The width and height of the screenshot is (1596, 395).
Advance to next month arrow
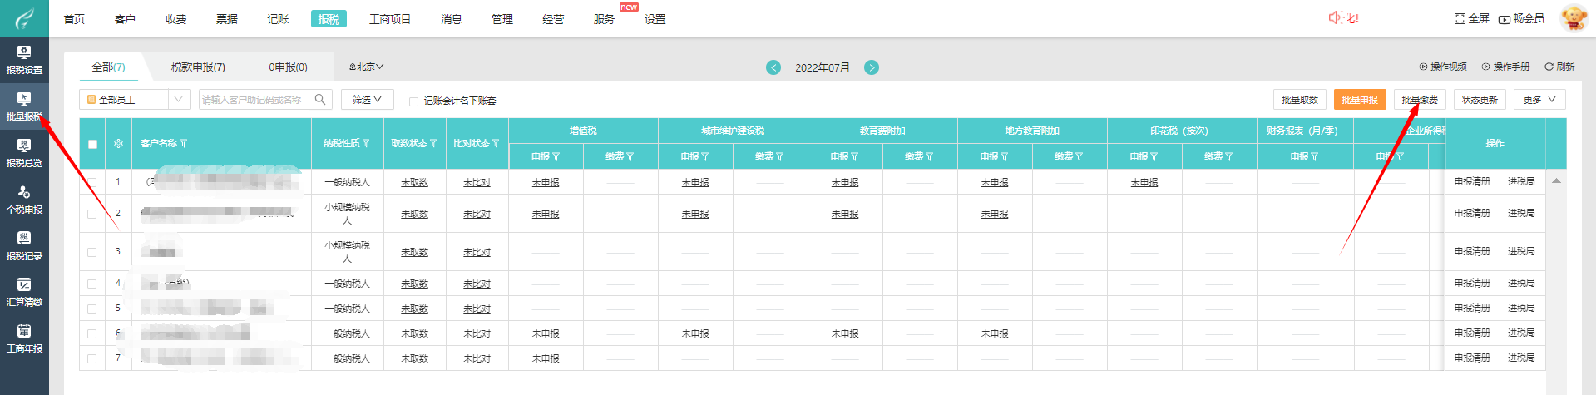click(872, 67)
